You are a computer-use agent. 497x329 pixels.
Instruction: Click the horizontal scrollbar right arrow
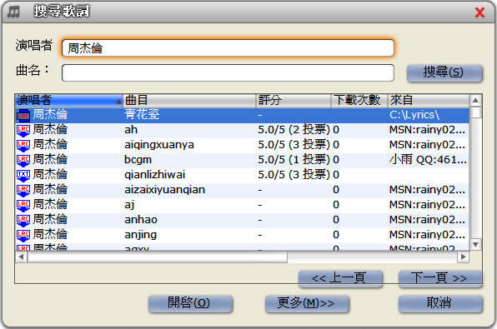[463, 257]
